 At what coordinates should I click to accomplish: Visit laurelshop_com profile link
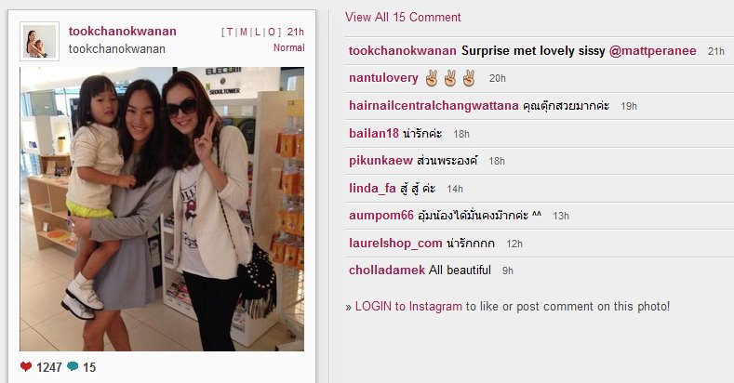pyautogui.click(x=395, y=244)
